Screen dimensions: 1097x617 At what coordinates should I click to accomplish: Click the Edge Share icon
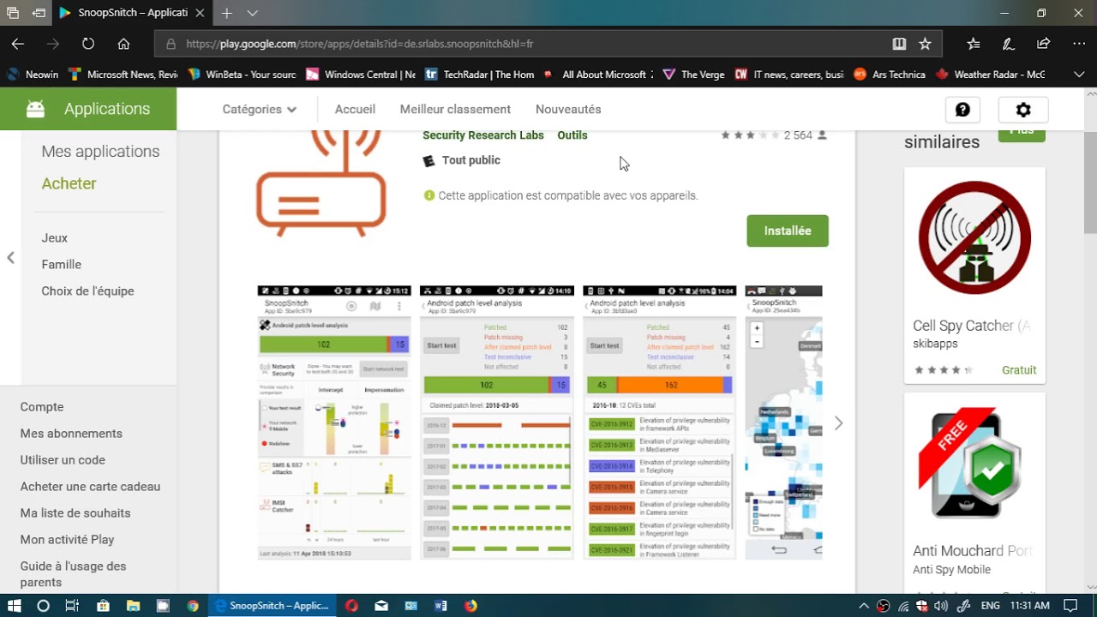click(x=1043, y=44)
